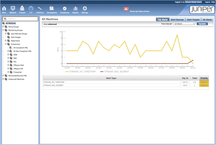
Task: Click the Please See Status Screen message
Action: 139,11
